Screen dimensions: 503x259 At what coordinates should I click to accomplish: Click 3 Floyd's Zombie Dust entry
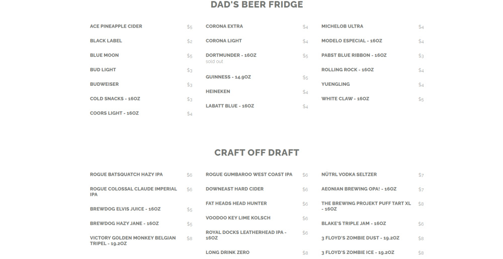tap(360, 238)
